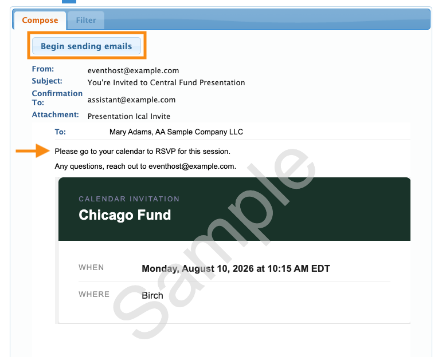Viewport: 442px width, 357px height.
Task: Click recipient Mary Adams, AA Sample Company LLC
Action: (176, 132)
